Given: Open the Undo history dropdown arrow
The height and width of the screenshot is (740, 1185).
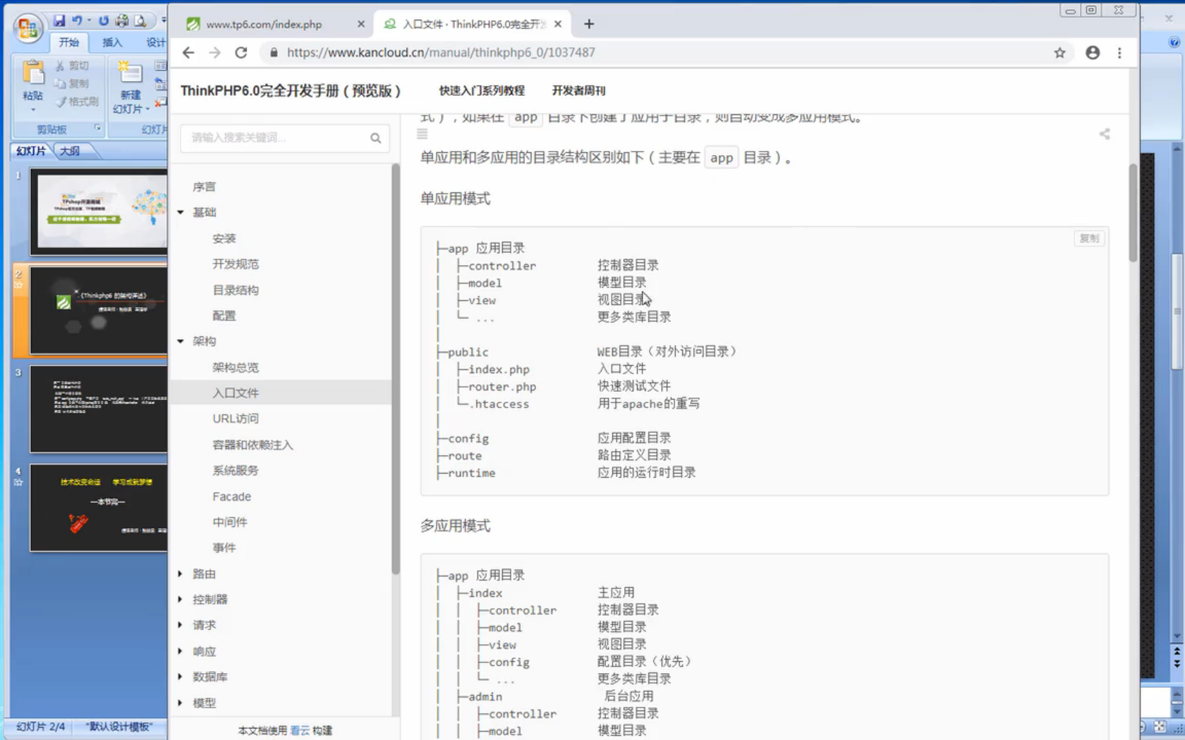Looking at the screenshot, I should pos(89,20).
